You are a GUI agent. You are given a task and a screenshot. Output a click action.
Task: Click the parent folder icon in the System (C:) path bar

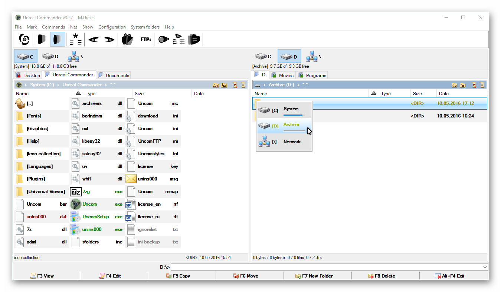click(x=224, y=85)
